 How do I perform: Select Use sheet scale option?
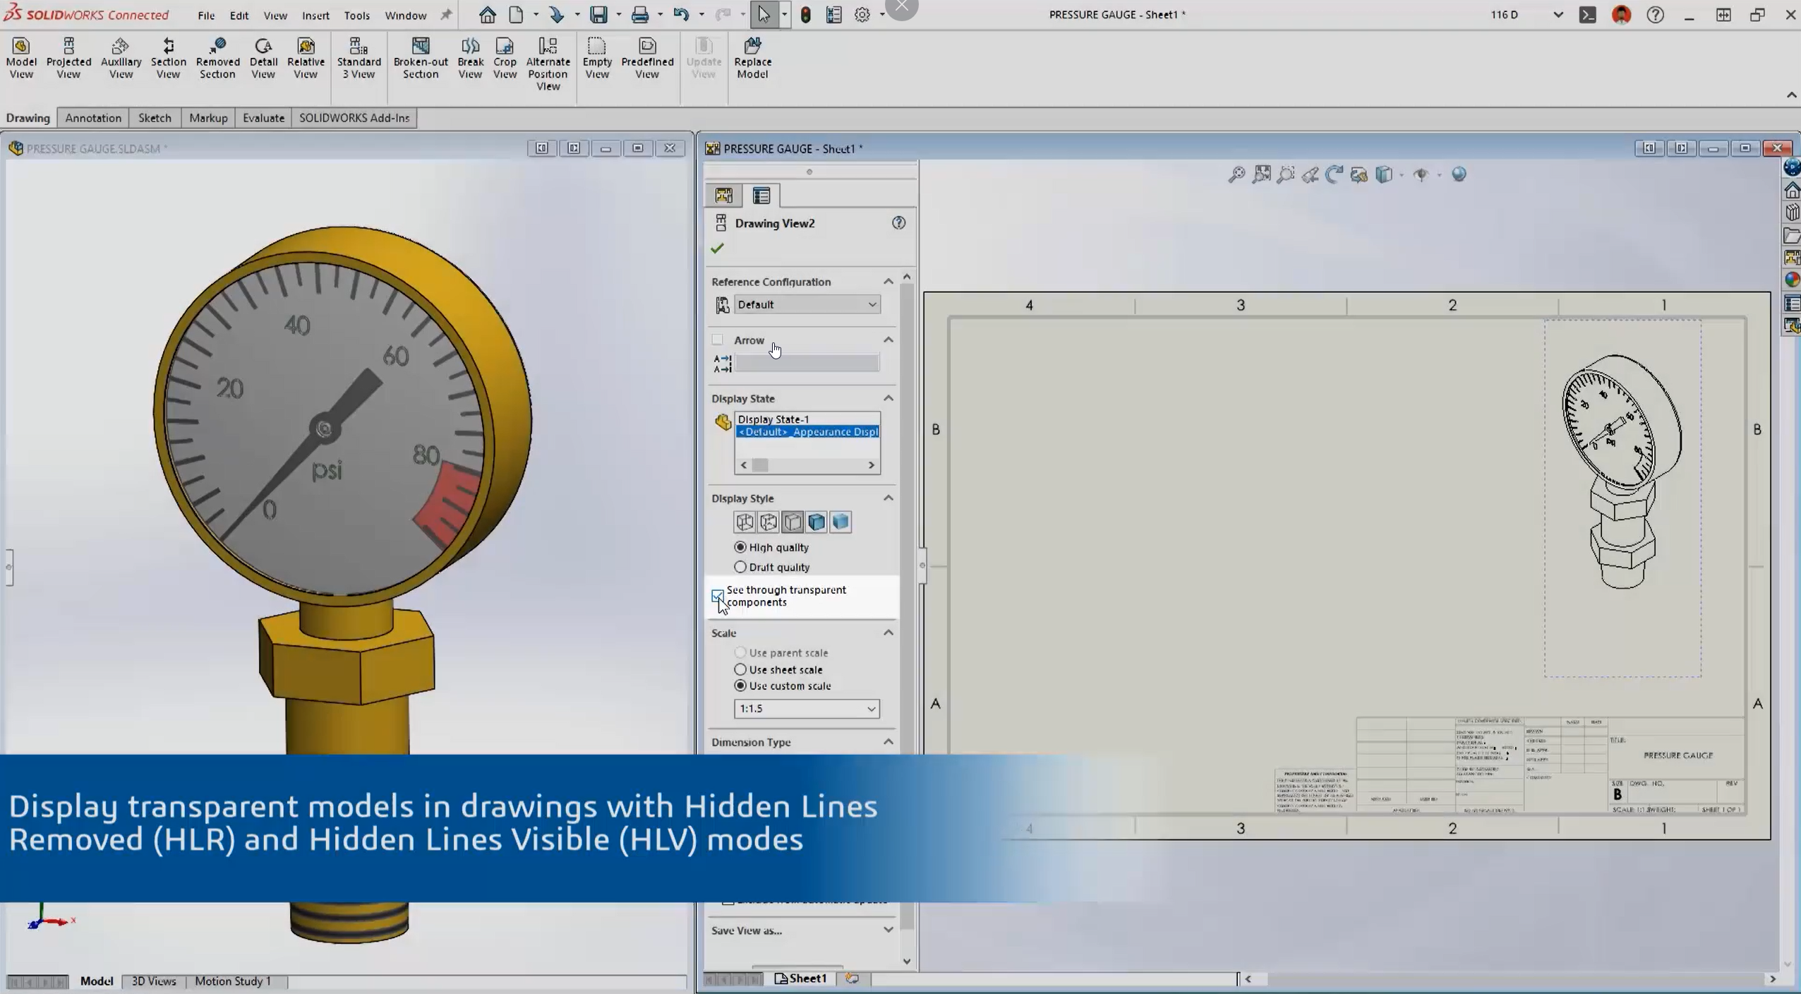(x=740, y=669)
